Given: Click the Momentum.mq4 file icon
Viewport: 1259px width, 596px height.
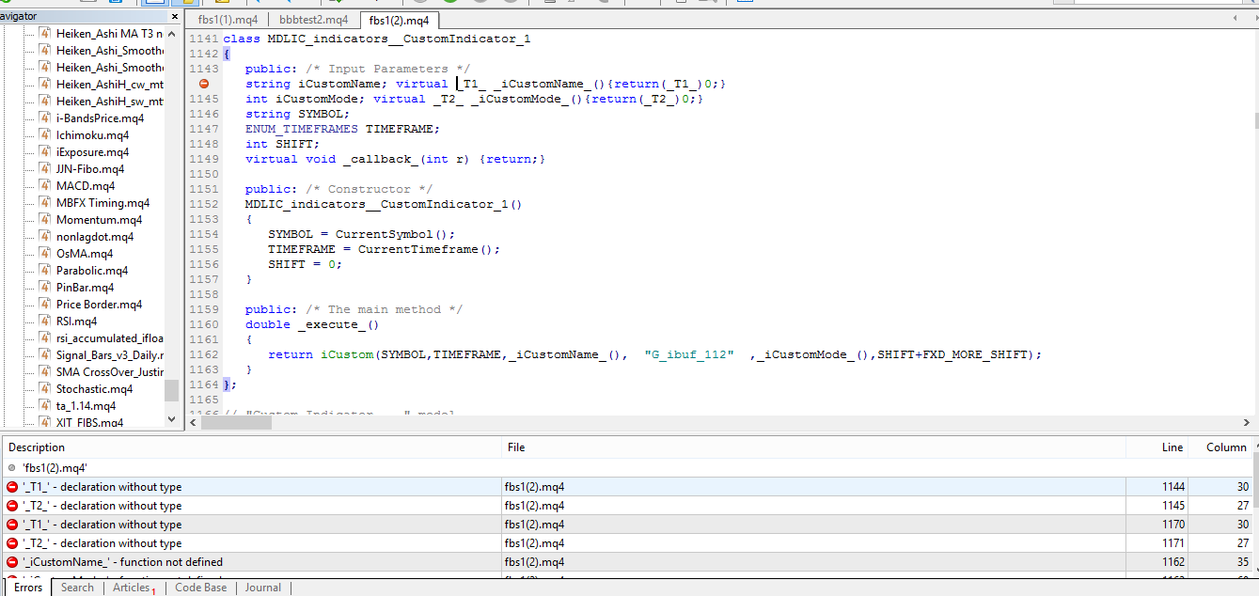Looking at the screenshot, I should 45,220.
